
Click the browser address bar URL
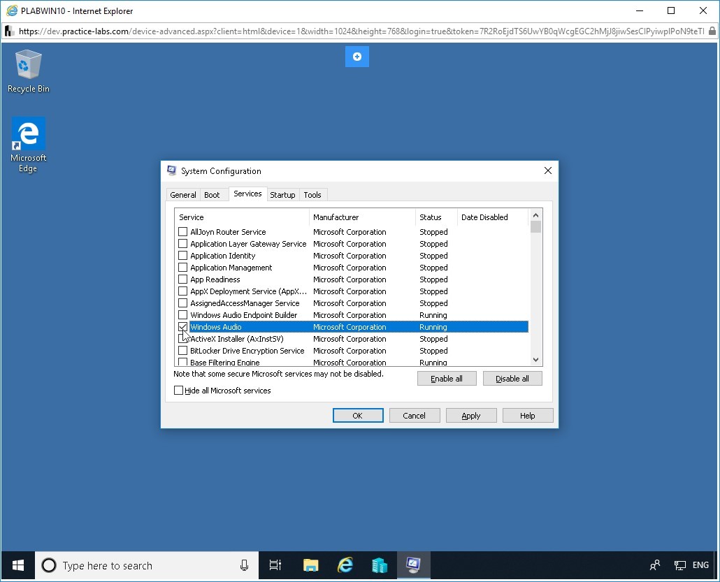(361, 31)
